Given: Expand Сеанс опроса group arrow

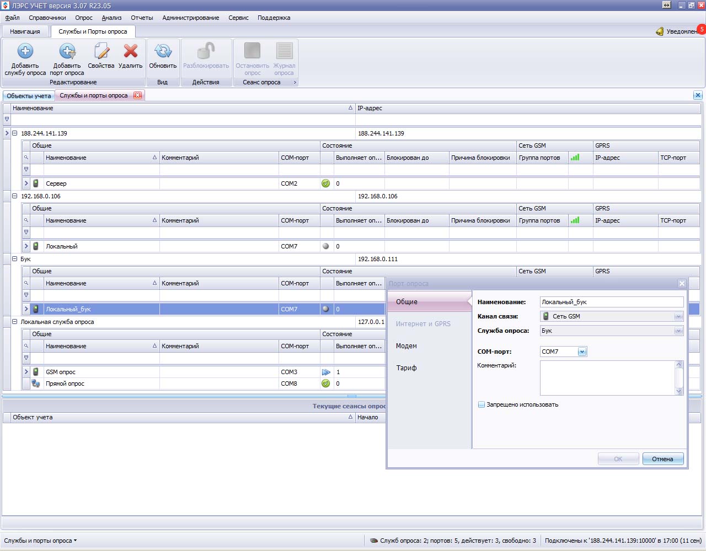Looking at the screenshot, I should 295,82.
